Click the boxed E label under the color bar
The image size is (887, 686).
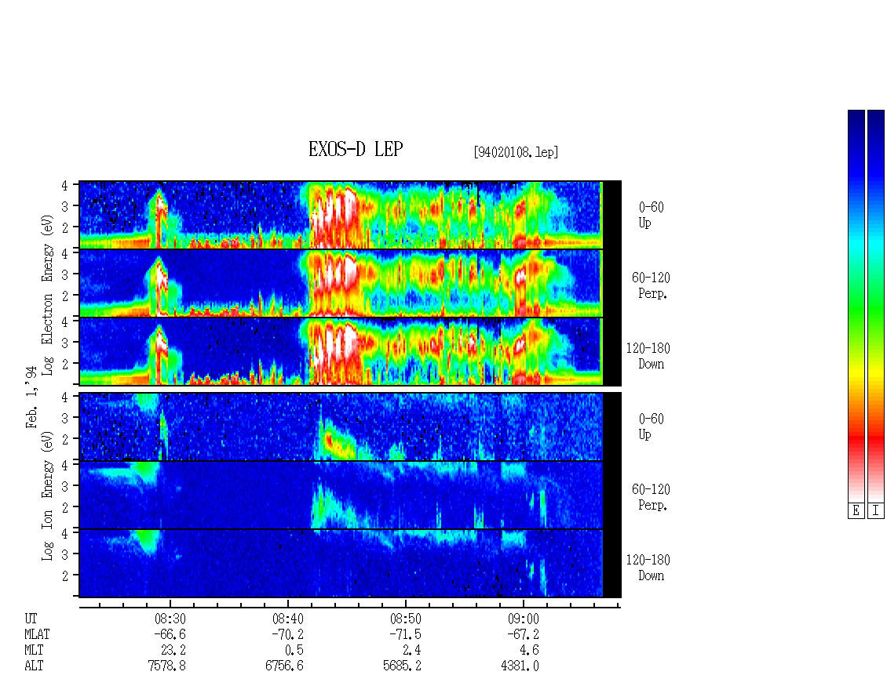pyautogui.click(x=856, y=511)
